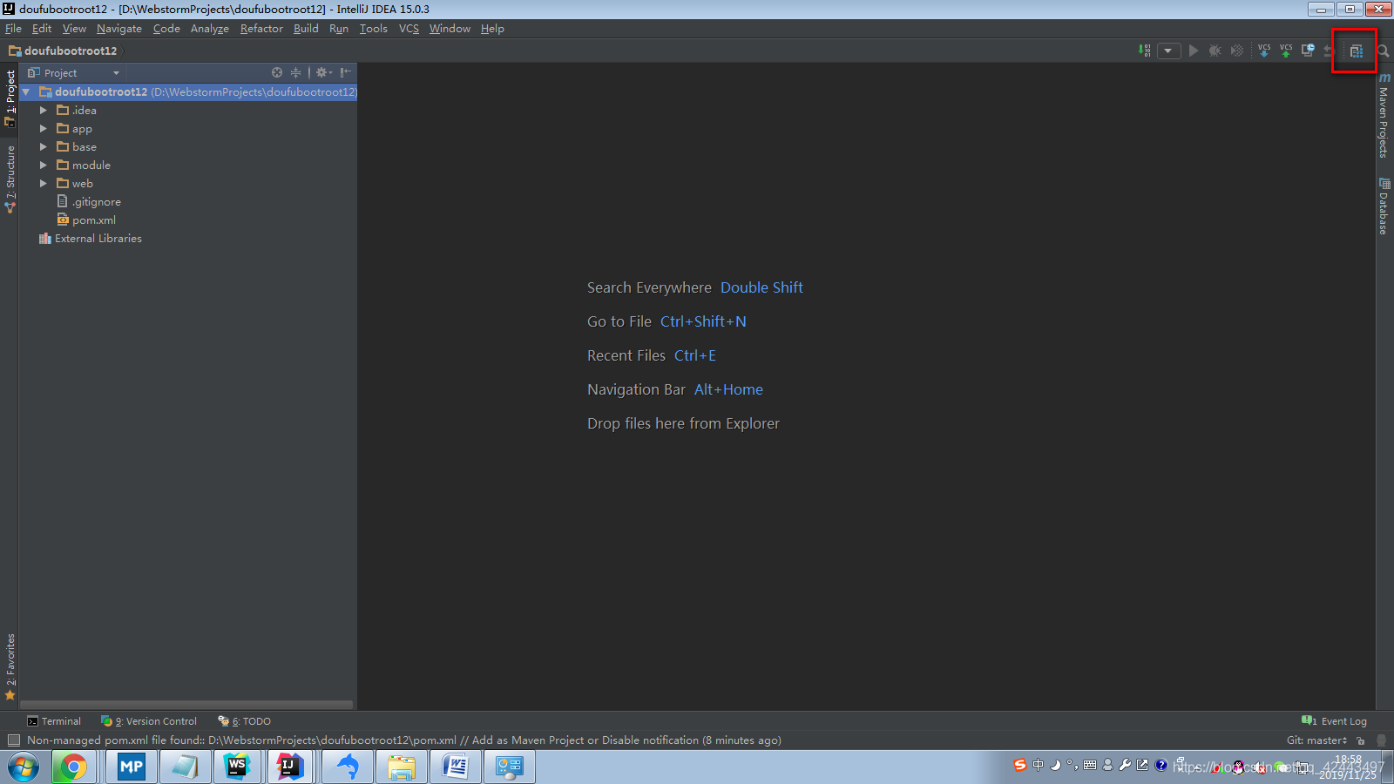Select External Libraries node
1394x784 pixels.
(x=90, y=238)
